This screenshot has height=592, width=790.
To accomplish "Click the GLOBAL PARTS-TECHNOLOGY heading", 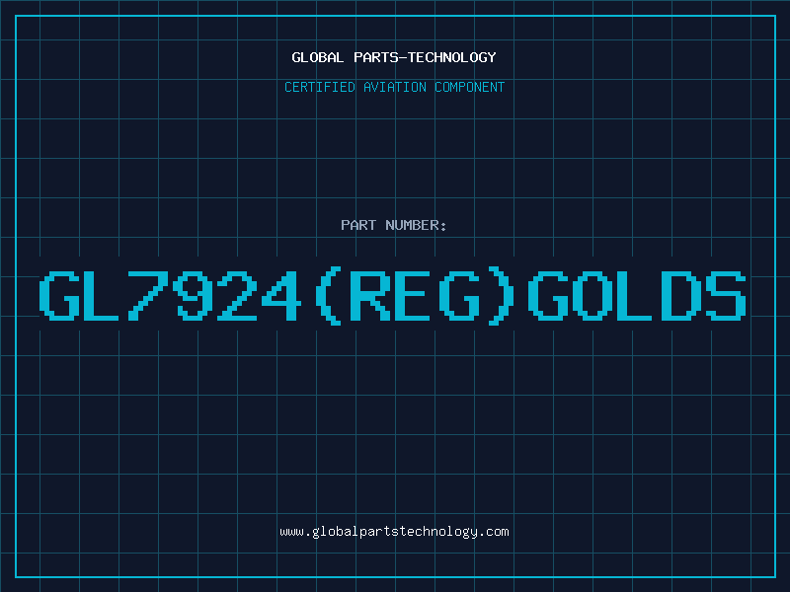I will pyautogui.click(x=394, y=57).
